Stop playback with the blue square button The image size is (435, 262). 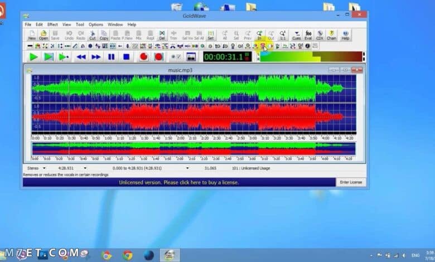tap(126, 57)
